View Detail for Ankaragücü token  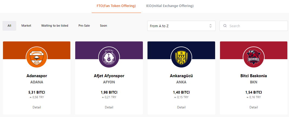181,107
